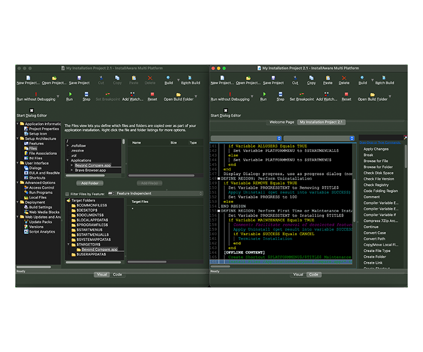Viewport: 423px width, 352px height.
Task: Click Cut icon in right window
Action: tap(295, 78)
